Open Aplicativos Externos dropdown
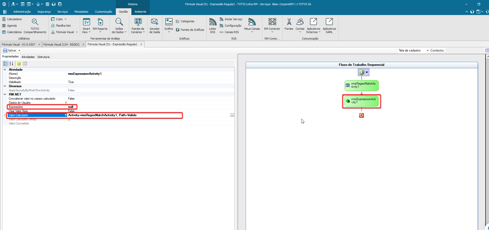 313,26
